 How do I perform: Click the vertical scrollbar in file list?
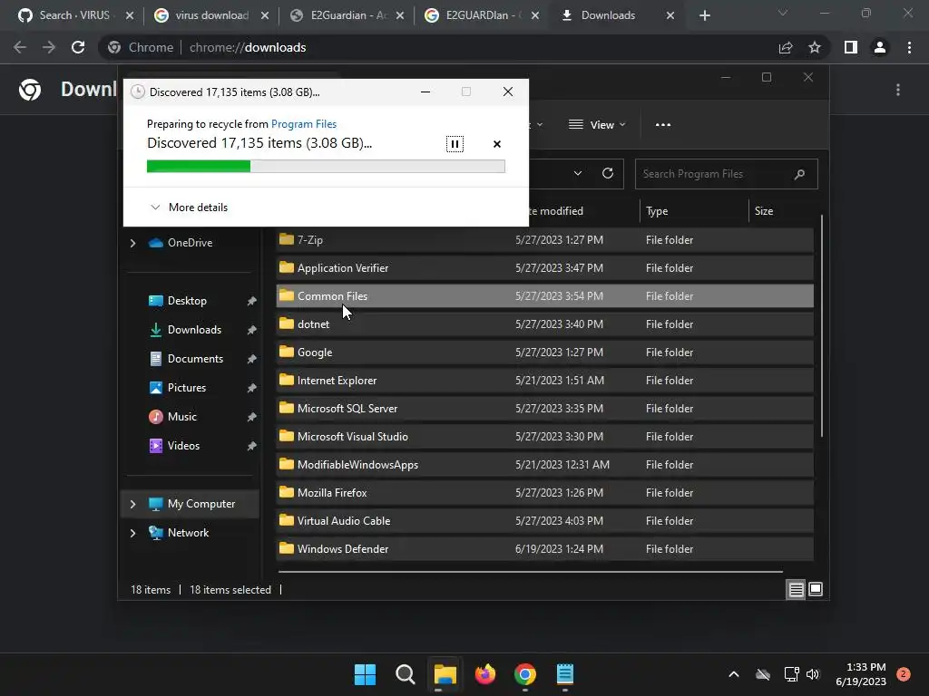822,326
